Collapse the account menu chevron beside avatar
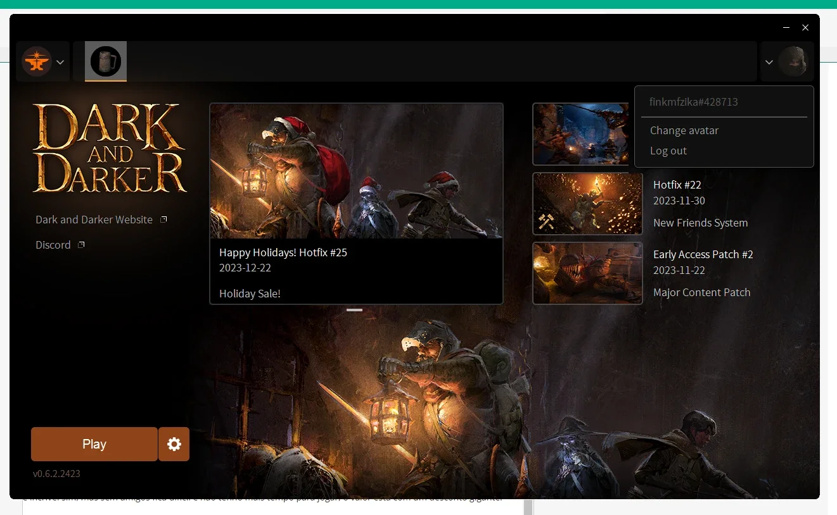 tap(769, 62)
